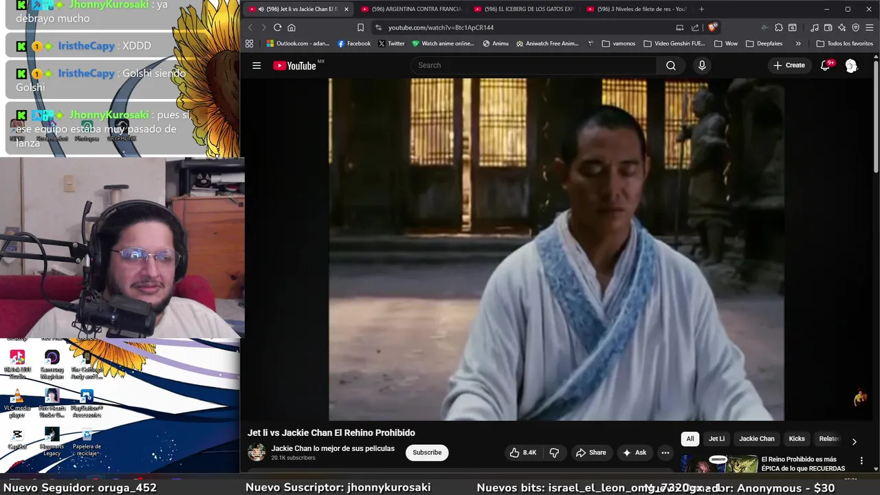The height and width of the screenshot is (495, 880).
Task: Open Hogwarts Legacy desktop shortcut
Action: coord(52,442)
